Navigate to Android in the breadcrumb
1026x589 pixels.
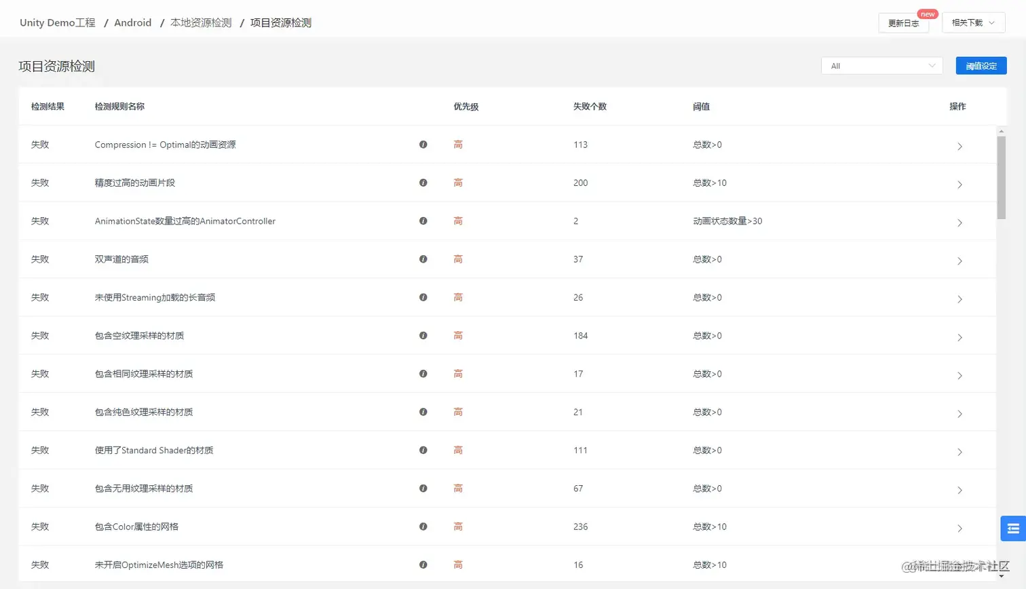click(x=132, y=22)
